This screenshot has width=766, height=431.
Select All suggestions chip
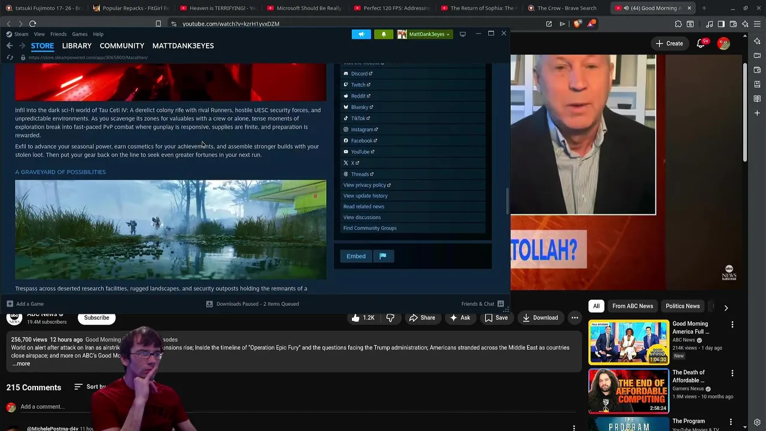[596, 306]
